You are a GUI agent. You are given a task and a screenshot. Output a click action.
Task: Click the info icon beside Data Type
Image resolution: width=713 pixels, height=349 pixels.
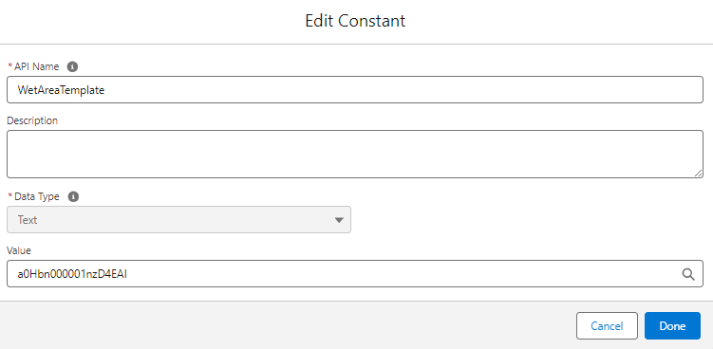[x=73, y=196]
